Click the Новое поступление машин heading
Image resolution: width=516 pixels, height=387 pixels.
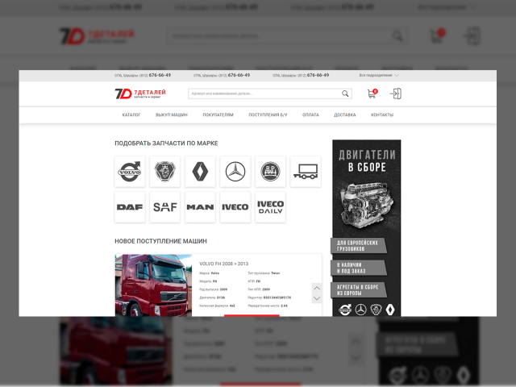click(160, 242)
